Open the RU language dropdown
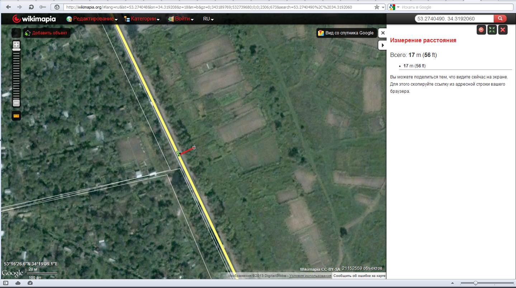 pos(208,19)
